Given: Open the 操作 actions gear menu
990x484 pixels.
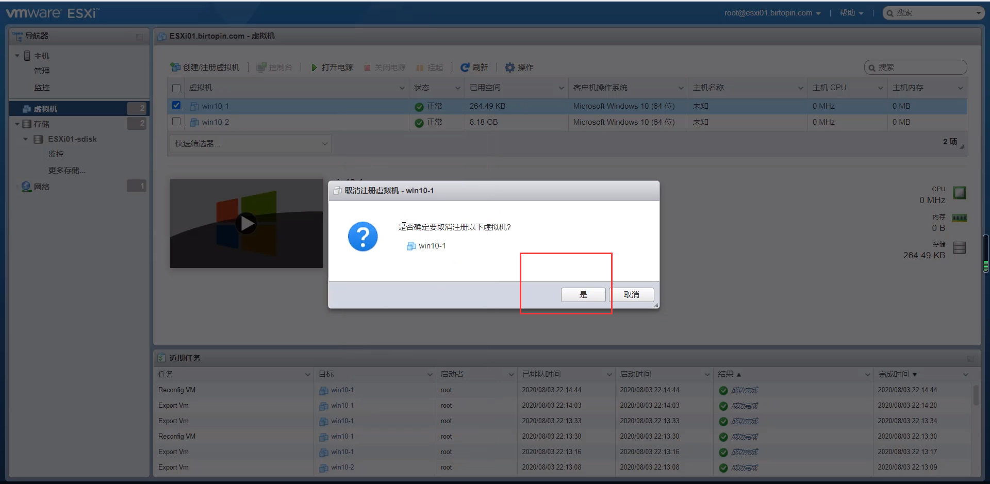Looking at the screenshot, I should pyautogui.click(x=519, y=68).
